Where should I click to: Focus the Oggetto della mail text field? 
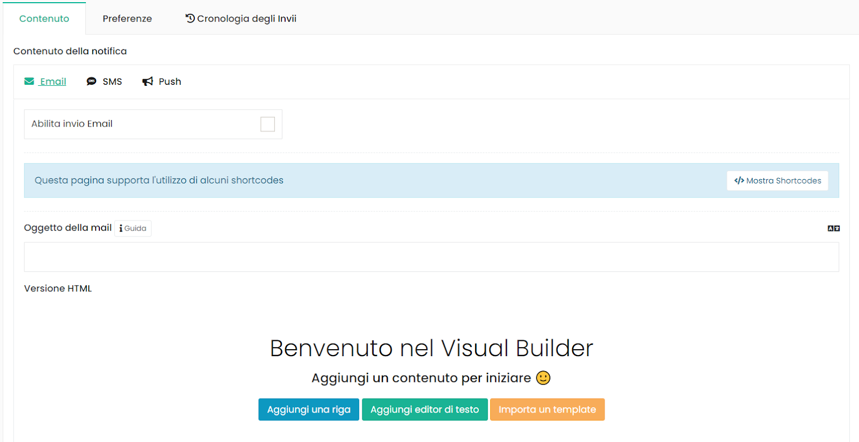[431, 257]
